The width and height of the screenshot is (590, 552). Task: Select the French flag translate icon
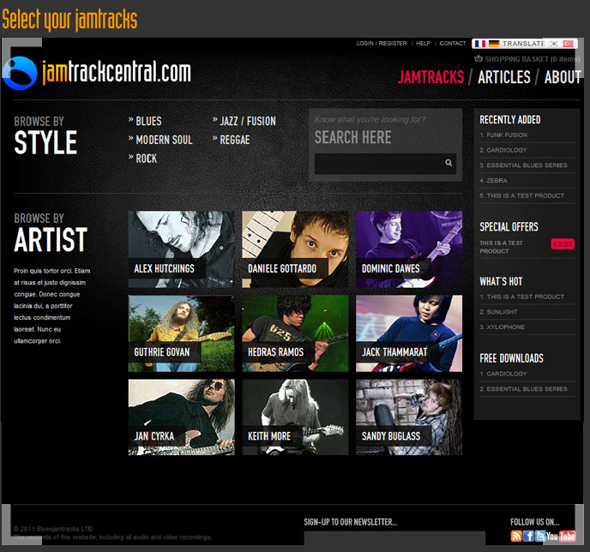click(479, 44)
